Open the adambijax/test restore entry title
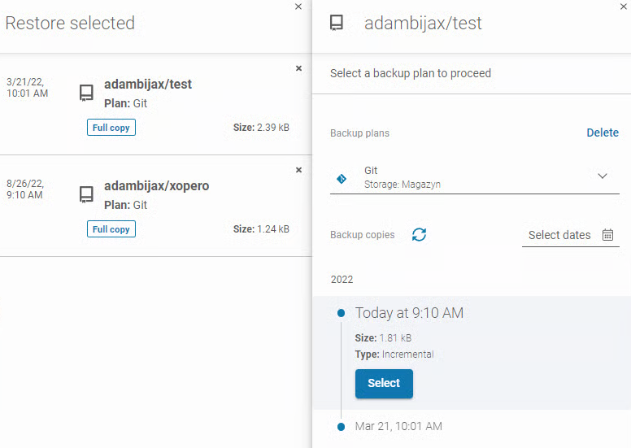This screenshot has width=631, height=448. [x=148, y=84]
